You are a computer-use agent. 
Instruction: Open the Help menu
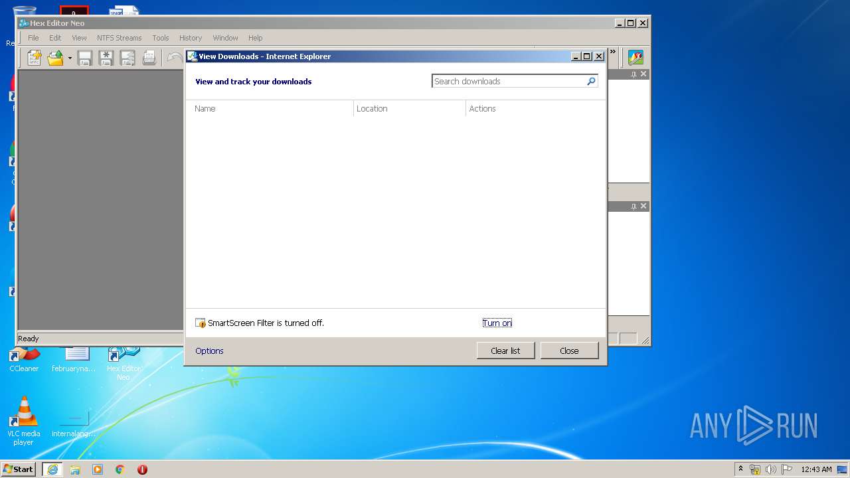tap(256, 38)
